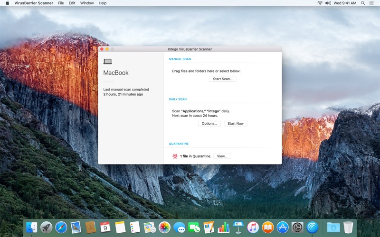Open System Preferences from the Dock

tap(297, 228)
